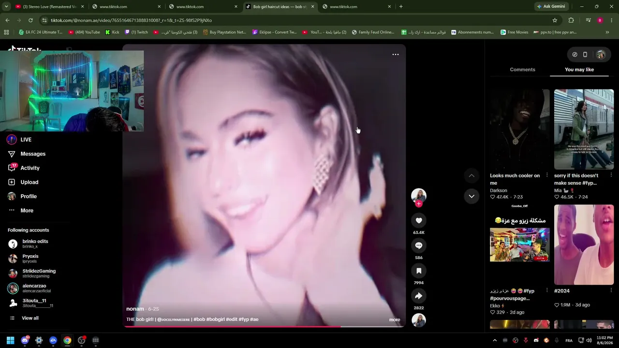Open the video three-dot options menu
Image resolution: width=619 pixels, height=348 pixels.
(x=395, y=55)
